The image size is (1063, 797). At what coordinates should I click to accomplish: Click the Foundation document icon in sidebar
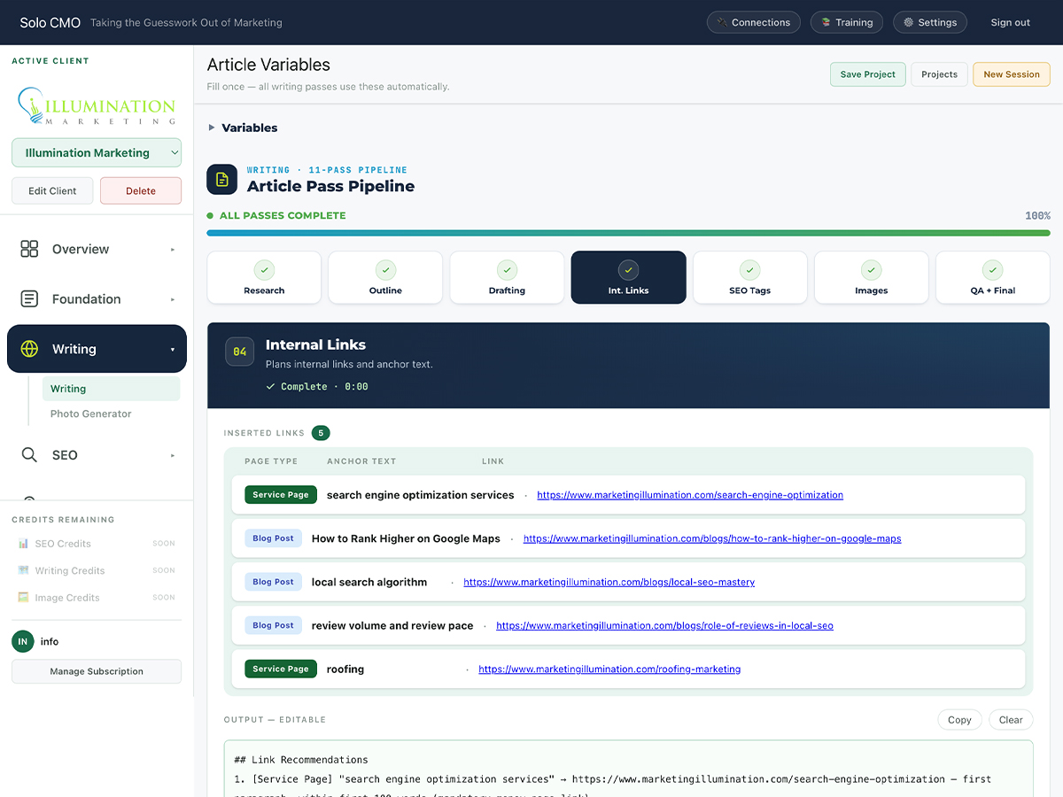(29, 298)
